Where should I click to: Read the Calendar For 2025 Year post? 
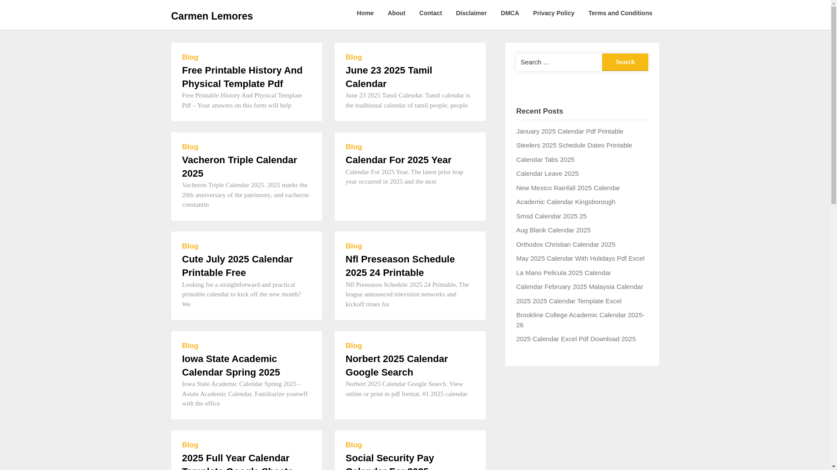[398, 160]
